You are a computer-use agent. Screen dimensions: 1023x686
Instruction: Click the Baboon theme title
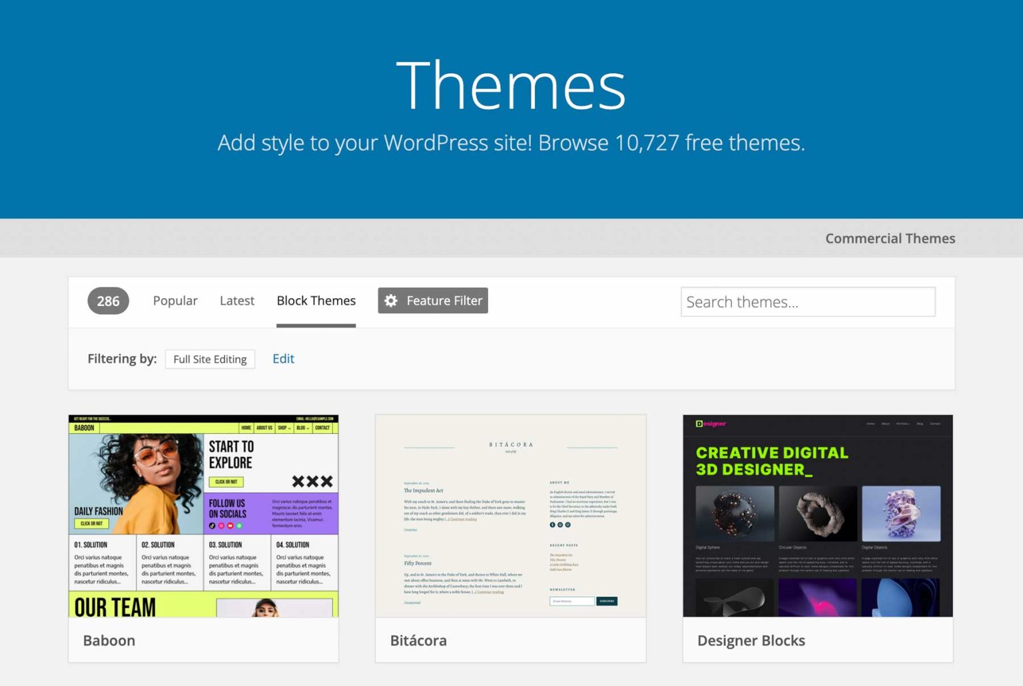(x=109, y=640)
